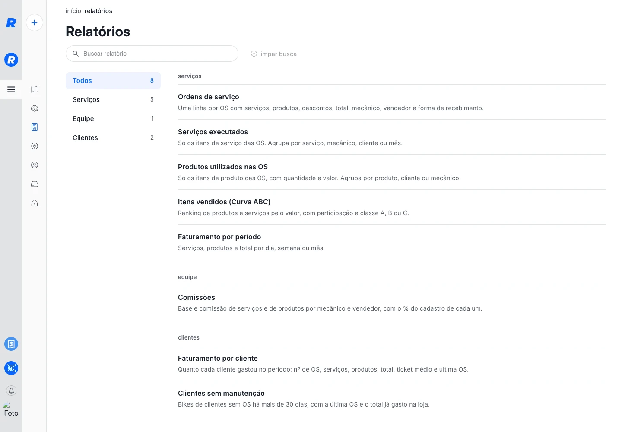Select the Clientes category filter
The height and width of the screenshot is (432, 622).
[113, 138]
